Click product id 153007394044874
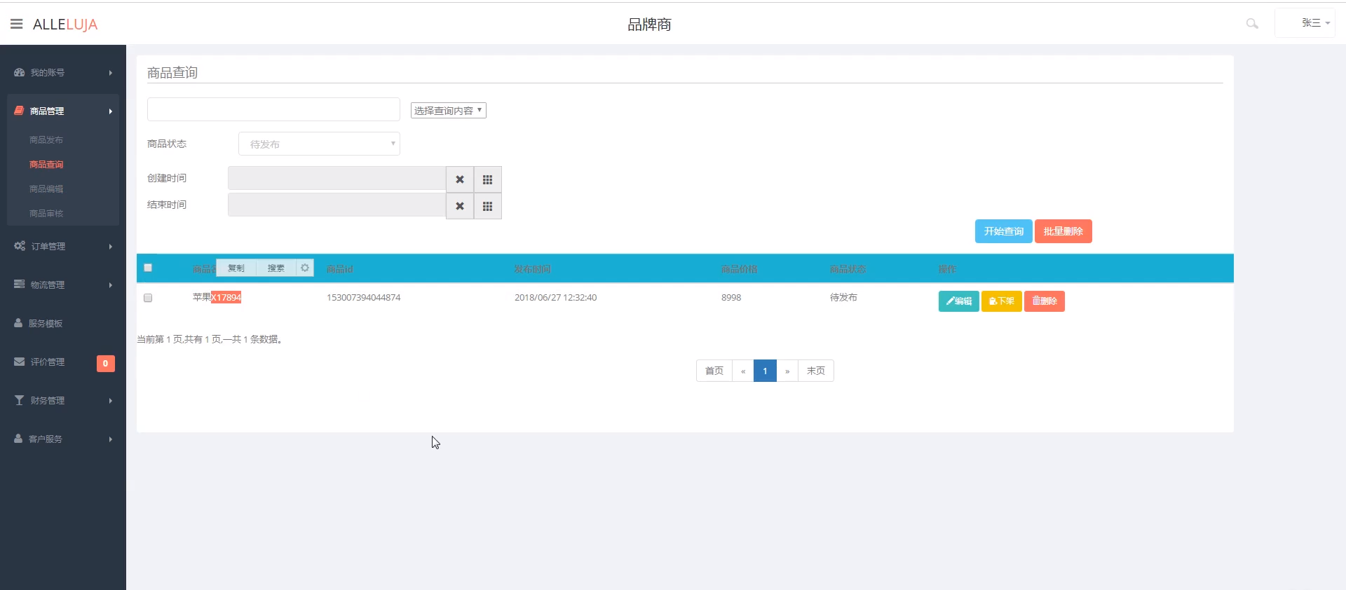Viewport: 1346px width, 590px height. click(364, 298)
